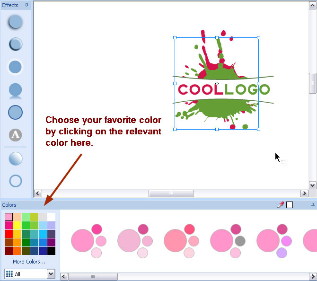317x281 pixels.
Task: Select the light pink color swatch
Action: pyautogui.click(x=9, y=217)
